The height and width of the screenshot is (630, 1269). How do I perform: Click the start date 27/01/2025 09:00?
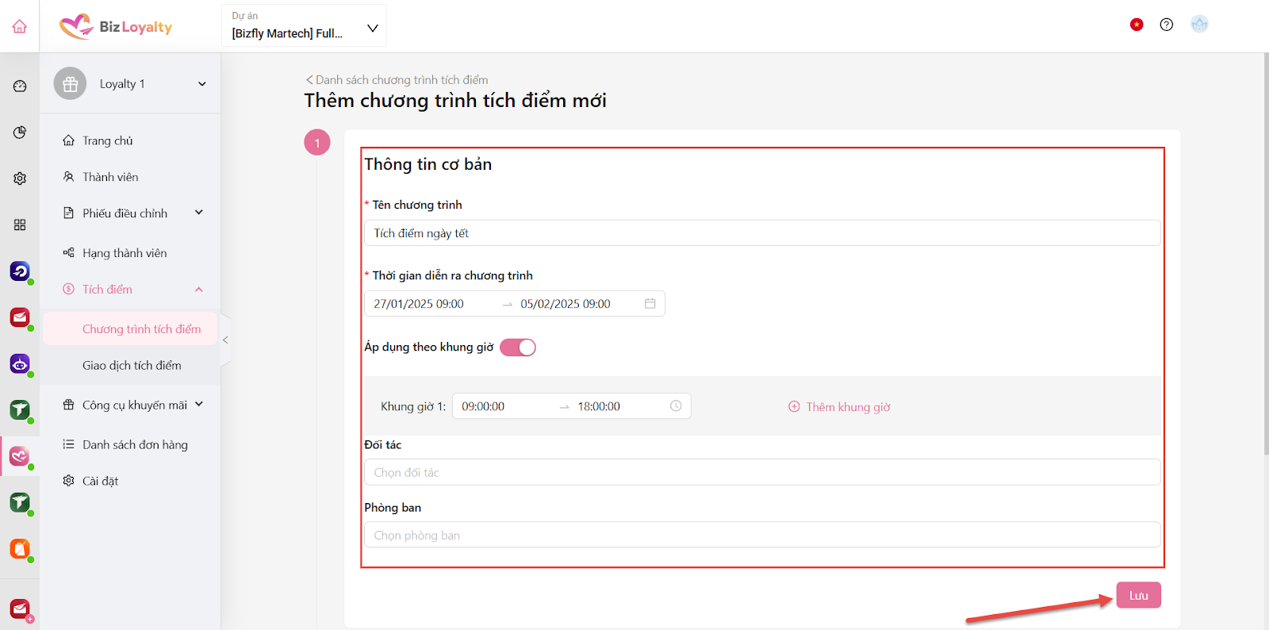point(419,304)
